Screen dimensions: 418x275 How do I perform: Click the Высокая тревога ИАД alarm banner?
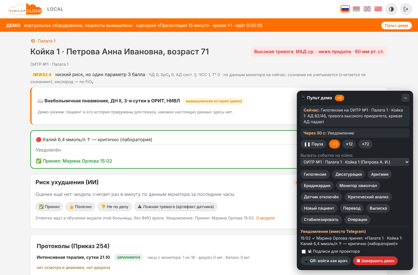click(319, 52)
